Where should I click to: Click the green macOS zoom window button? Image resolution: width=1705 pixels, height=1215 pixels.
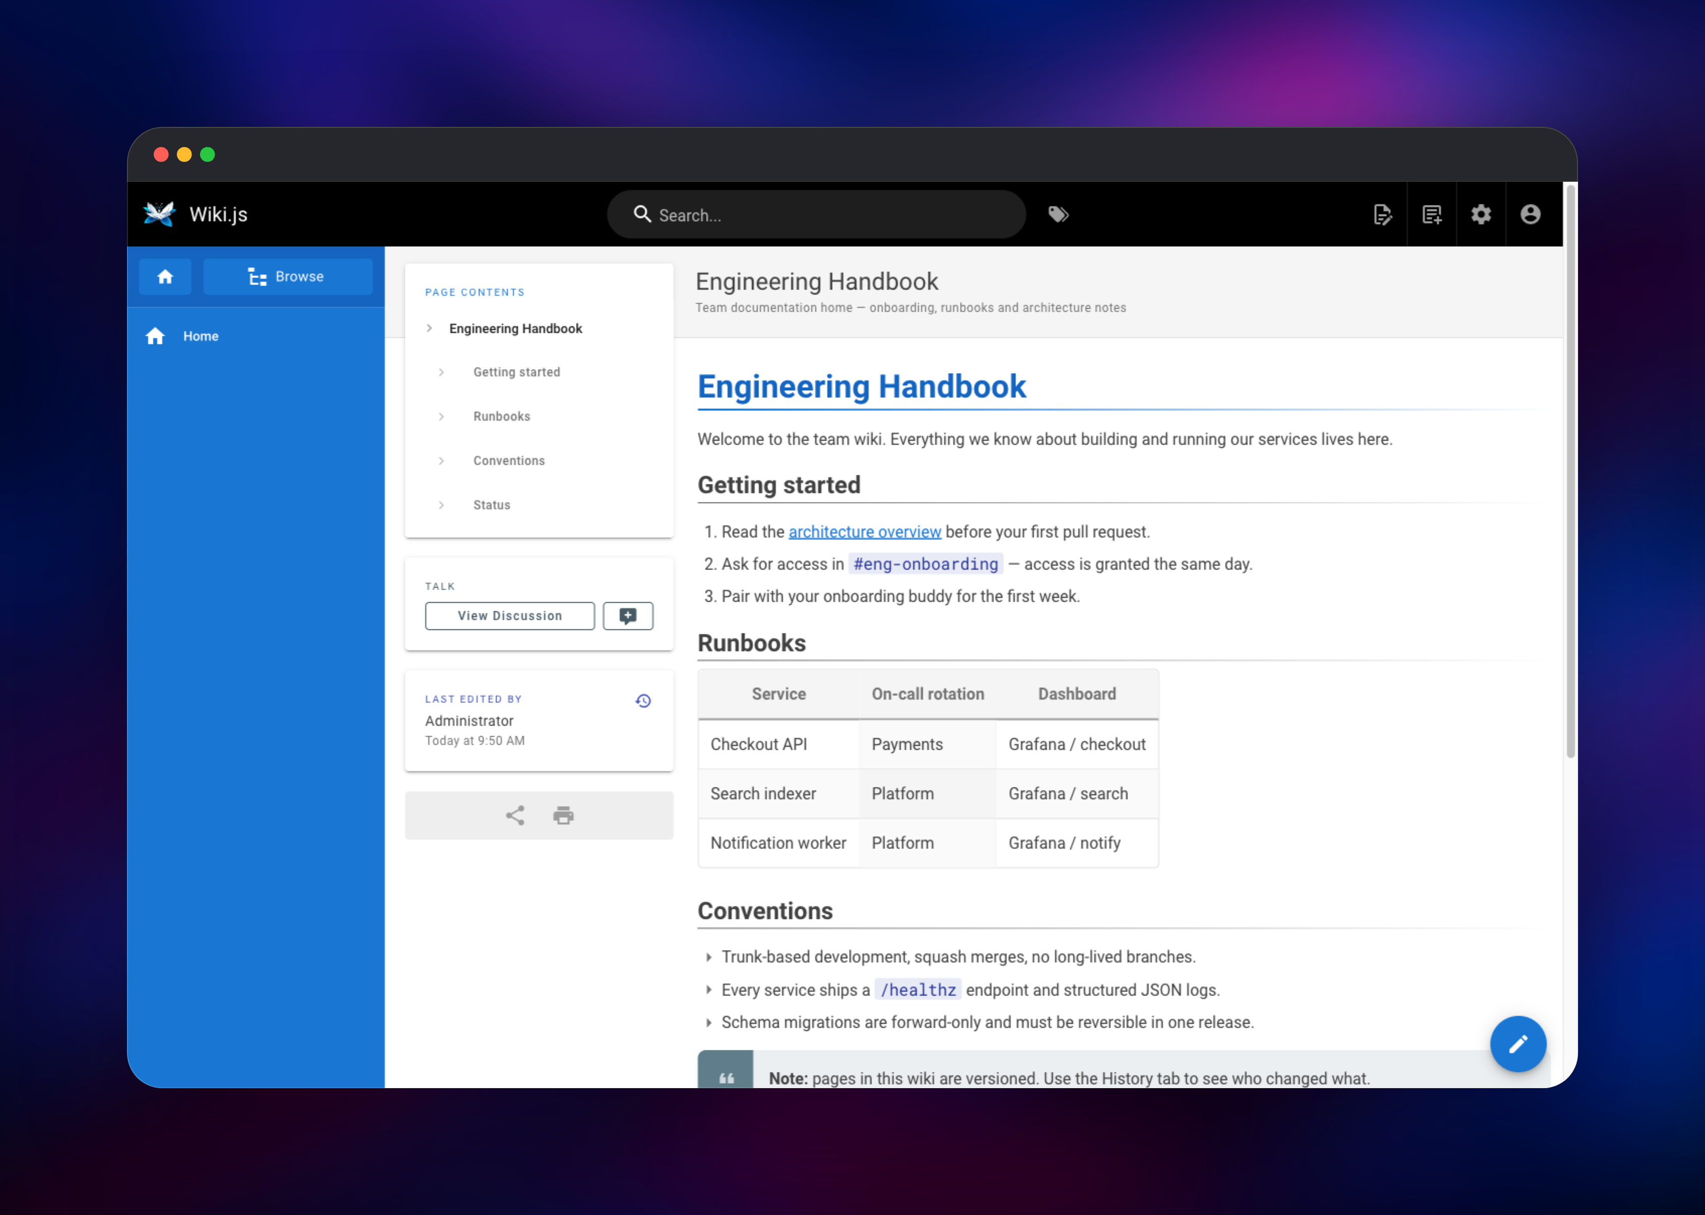(x=207, y=154)
